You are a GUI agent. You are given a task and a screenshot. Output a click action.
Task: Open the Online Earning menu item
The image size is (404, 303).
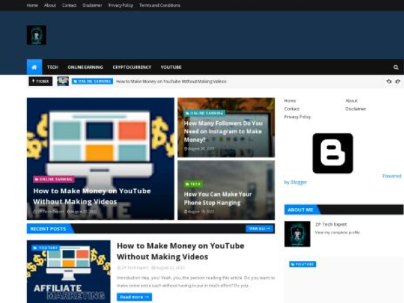[85, 67]
